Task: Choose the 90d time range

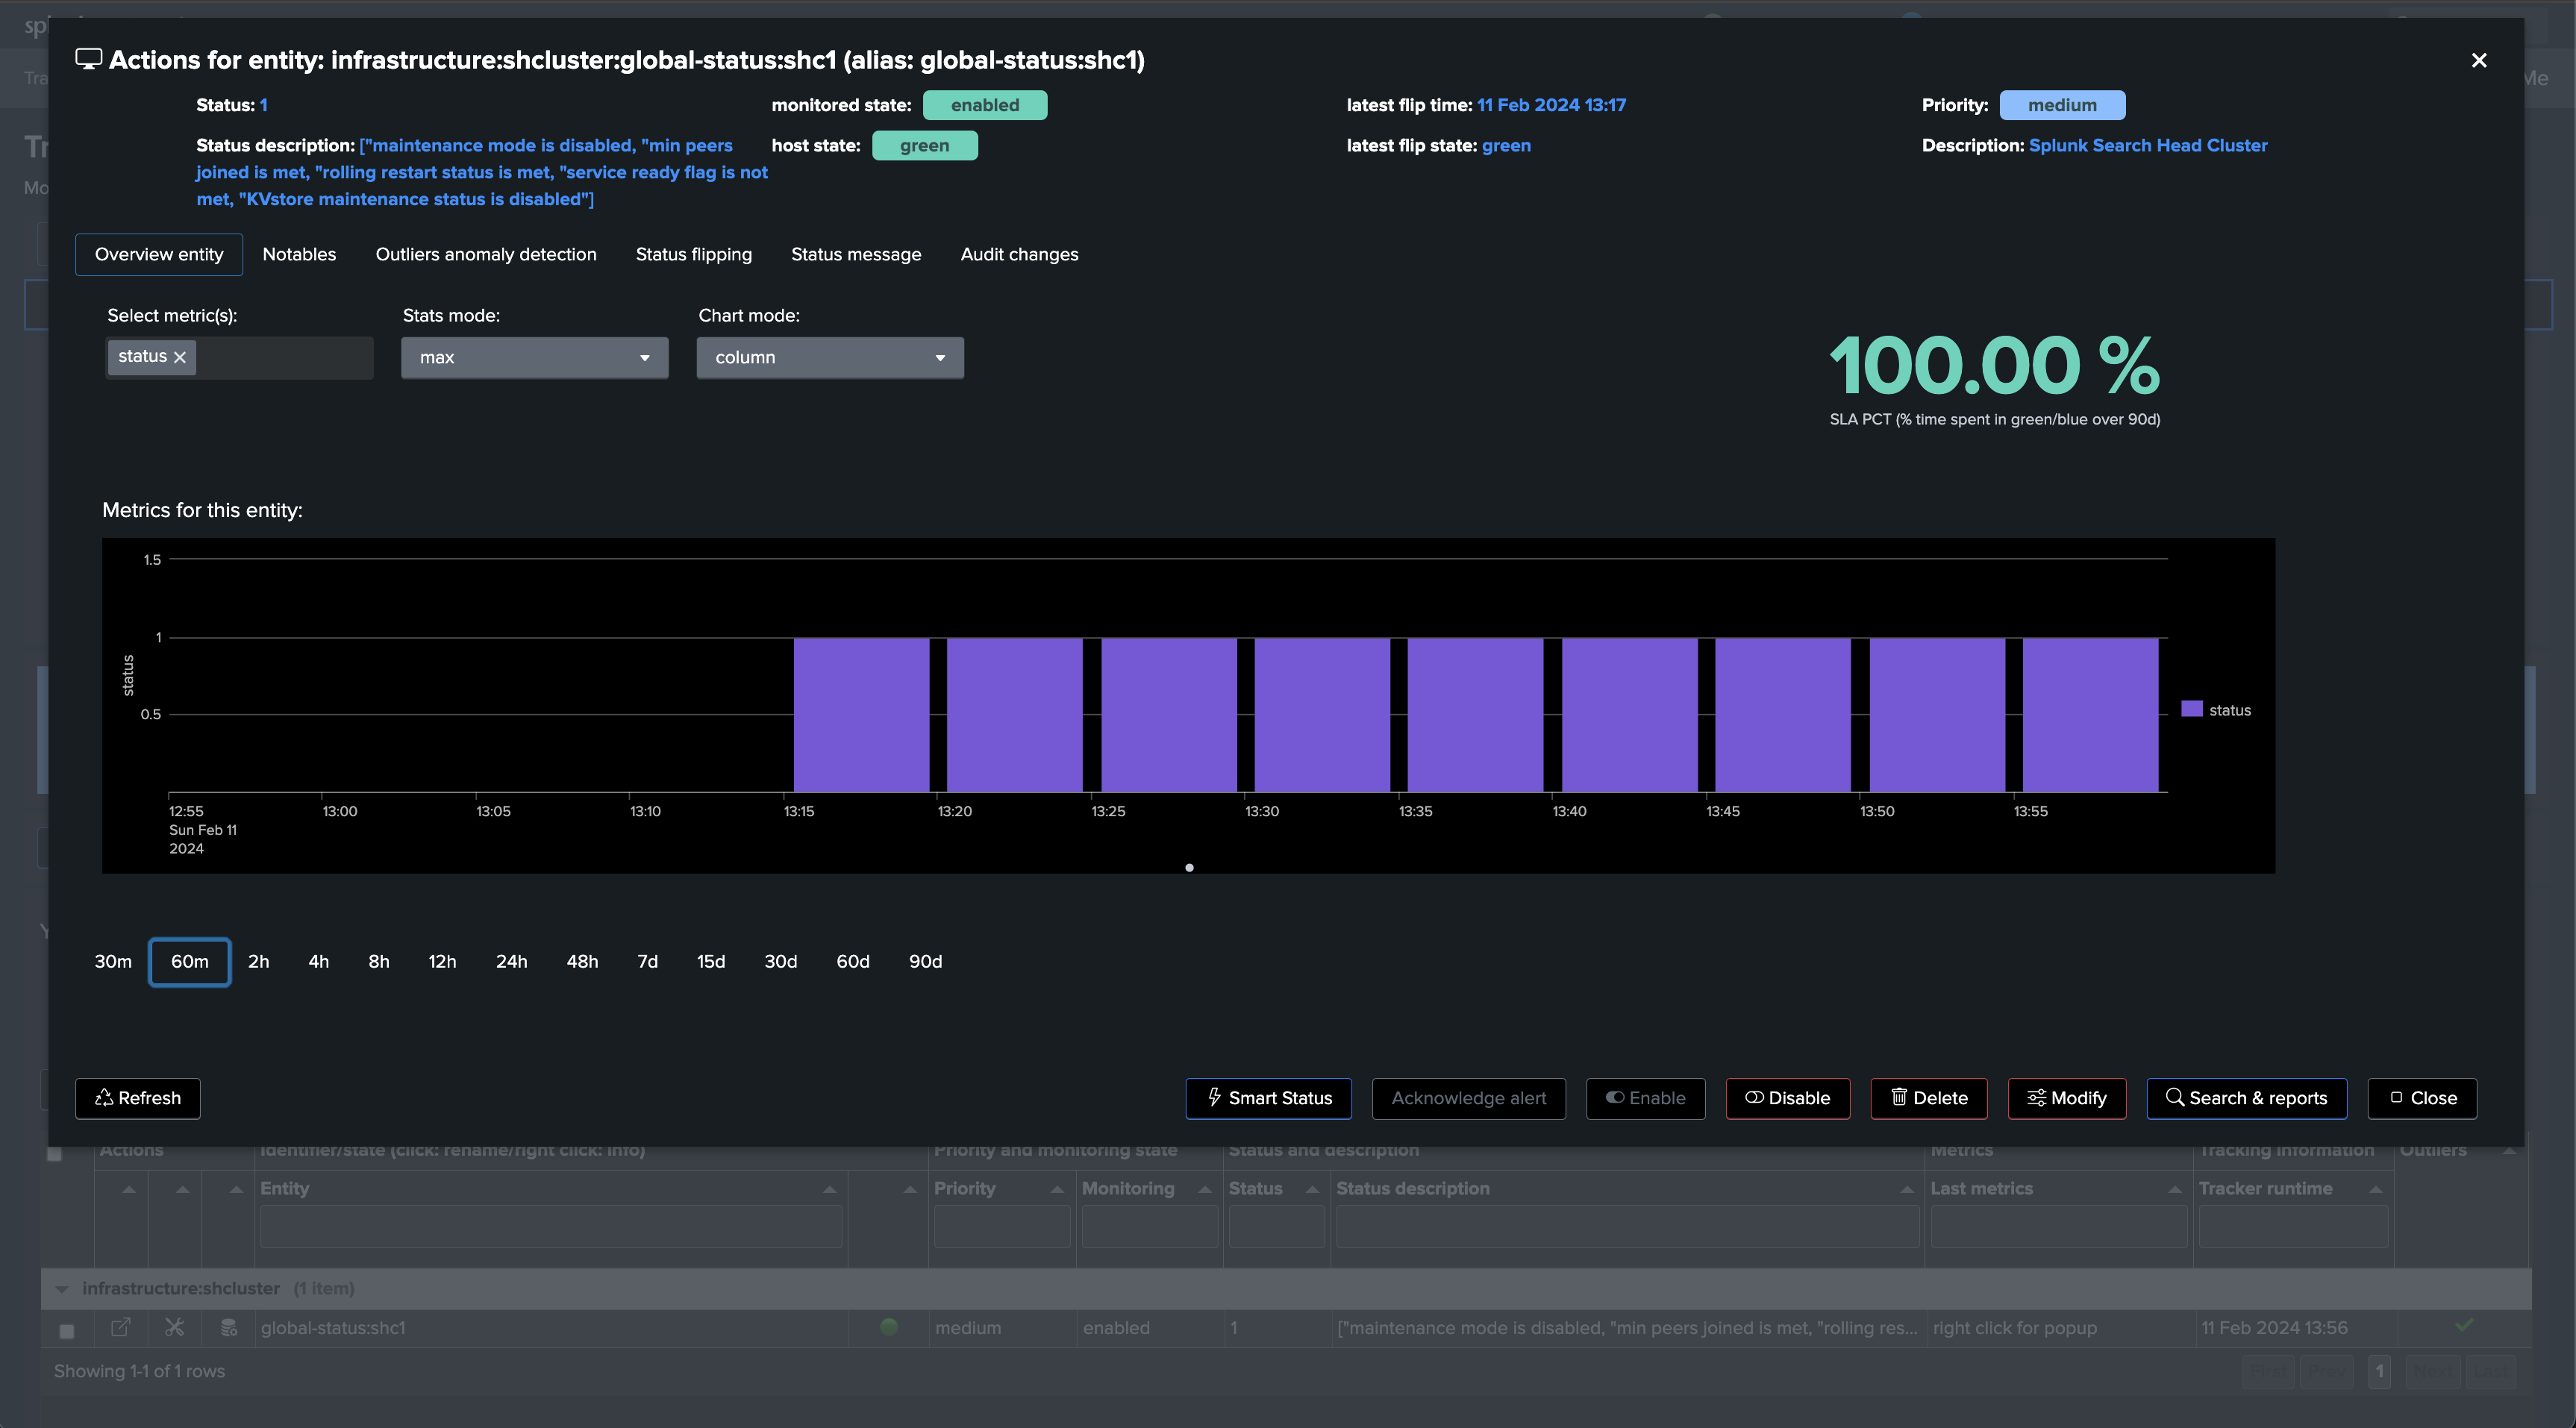Action: [925, 961]
